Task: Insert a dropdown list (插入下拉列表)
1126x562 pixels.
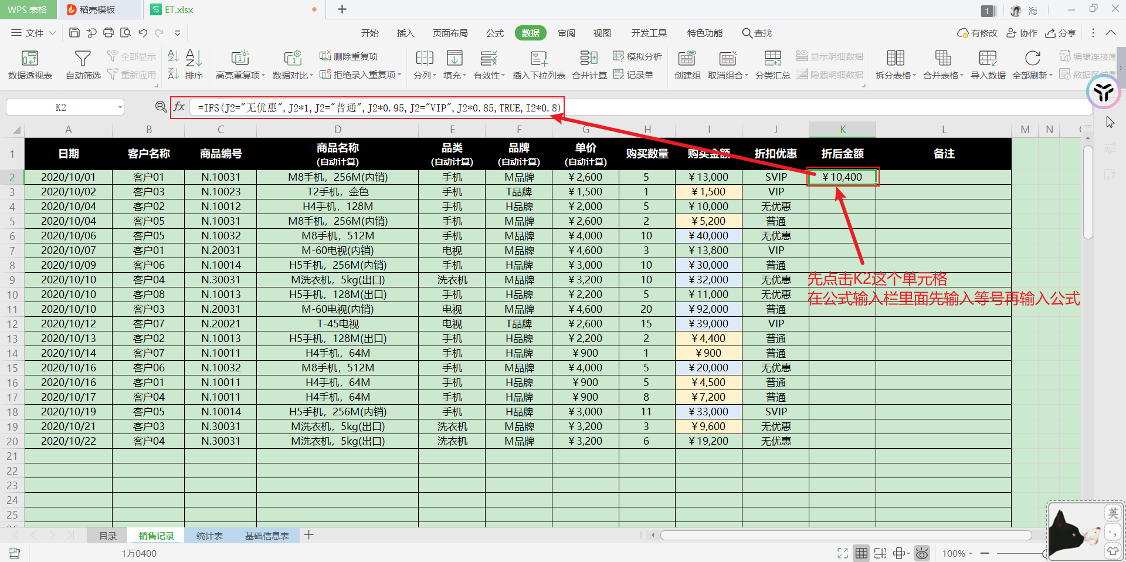Action: pos(538,65)
